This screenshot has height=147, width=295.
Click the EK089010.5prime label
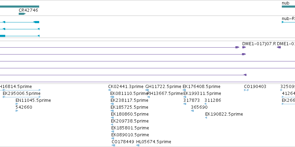tap(130, 135)
